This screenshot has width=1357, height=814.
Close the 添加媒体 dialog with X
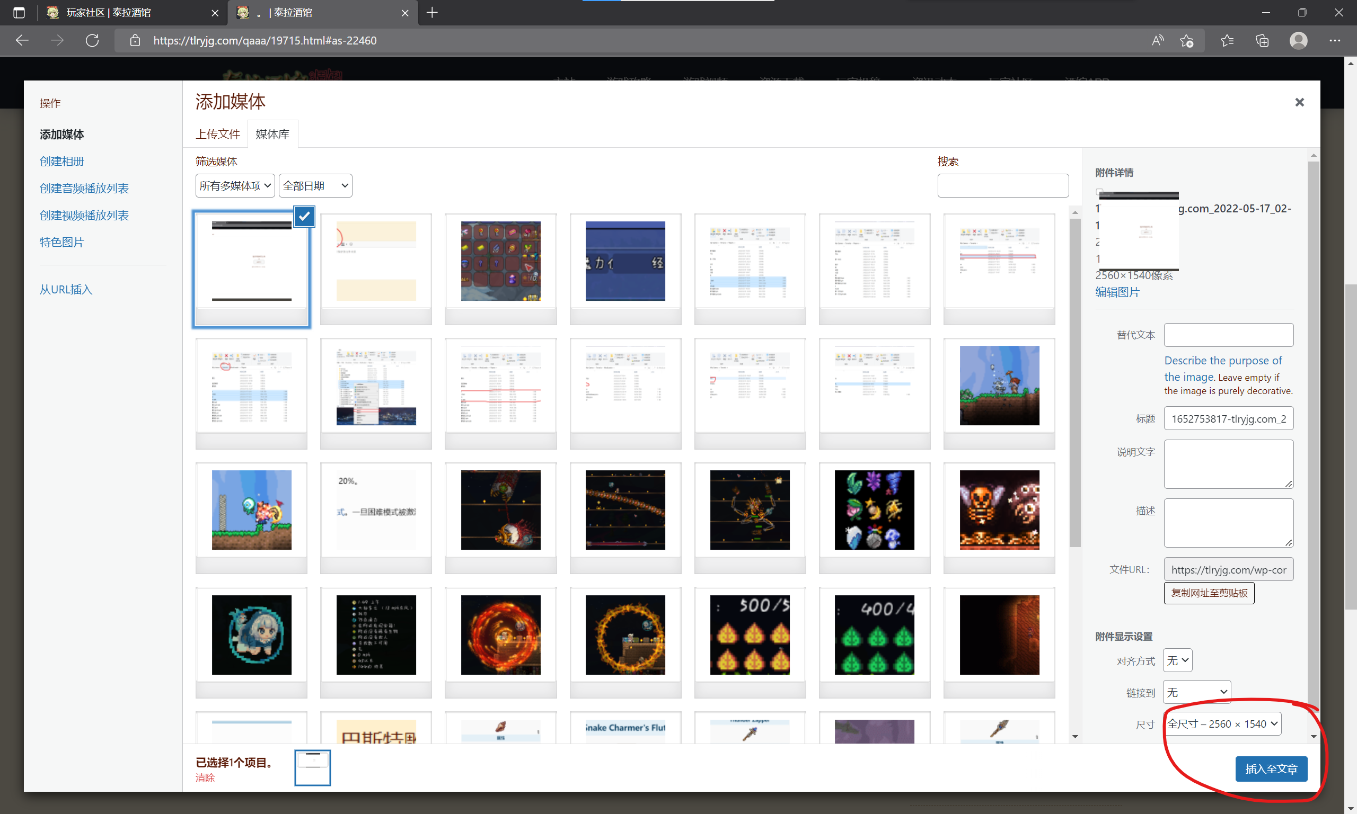(1299, 103)
